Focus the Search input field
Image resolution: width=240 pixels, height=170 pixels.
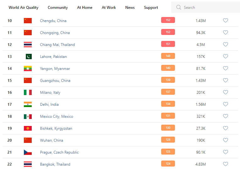pos(207,7)
